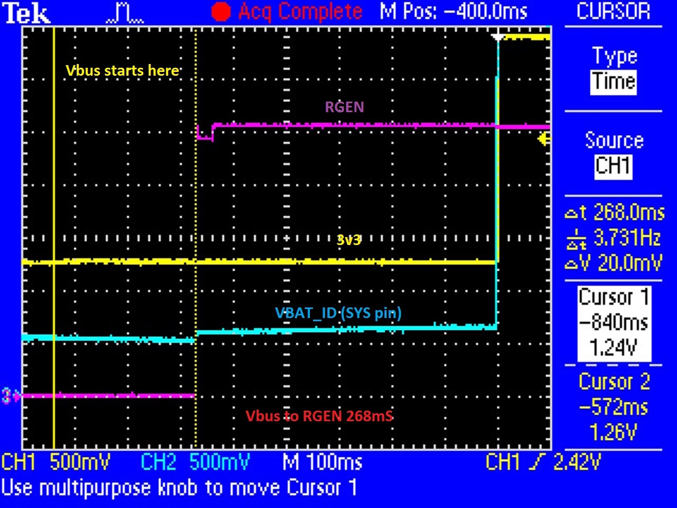The height and width of the screenshot is (508, 677).
Task: Click the multipurpose knob hint message
Action: [179, 488]
